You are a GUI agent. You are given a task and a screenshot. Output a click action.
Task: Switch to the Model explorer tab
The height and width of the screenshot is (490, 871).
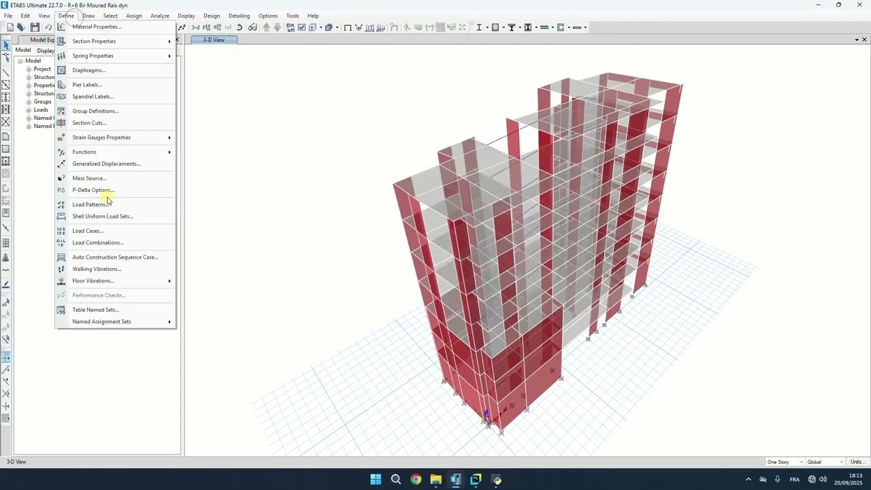tap(22, 50)
